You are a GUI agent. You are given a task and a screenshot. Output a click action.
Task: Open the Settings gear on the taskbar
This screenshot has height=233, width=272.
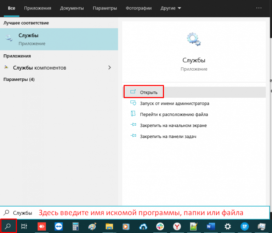[x=228, y=226]
